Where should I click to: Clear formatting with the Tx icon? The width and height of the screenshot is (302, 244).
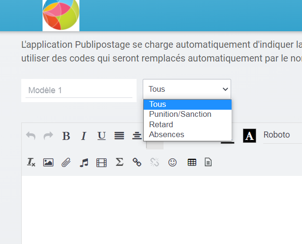pyautogui.click(x=31, y=162)
